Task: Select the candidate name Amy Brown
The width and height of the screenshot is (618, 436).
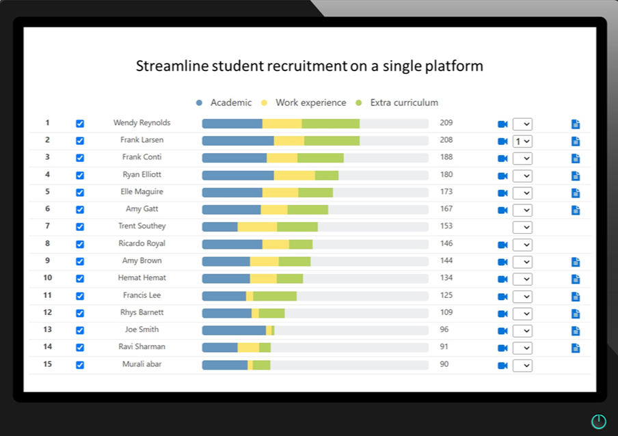Action: (x=142, y=261)
